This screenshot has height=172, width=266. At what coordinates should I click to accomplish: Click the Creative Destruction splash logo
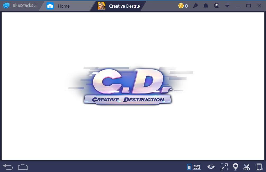tap(129, 86)
